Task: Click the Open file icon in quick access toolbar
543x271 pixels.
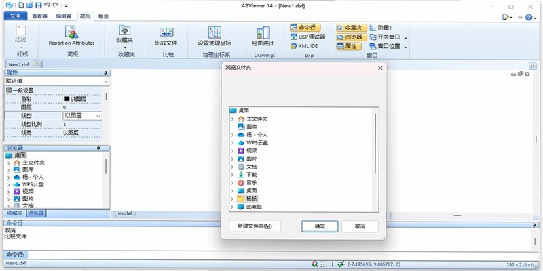Action: [30, 5]
